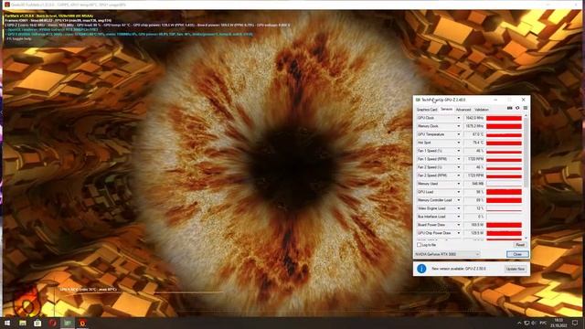Switch to FurMark via its taskbar icon
This screenshot has height=329, width=585.
(82, 323)
